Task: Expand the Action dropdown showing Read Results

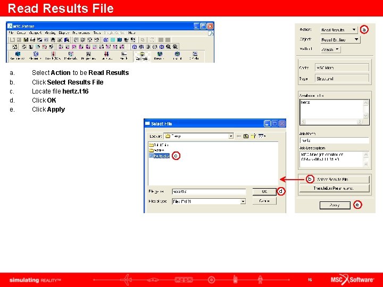Action: coord(339,30)
